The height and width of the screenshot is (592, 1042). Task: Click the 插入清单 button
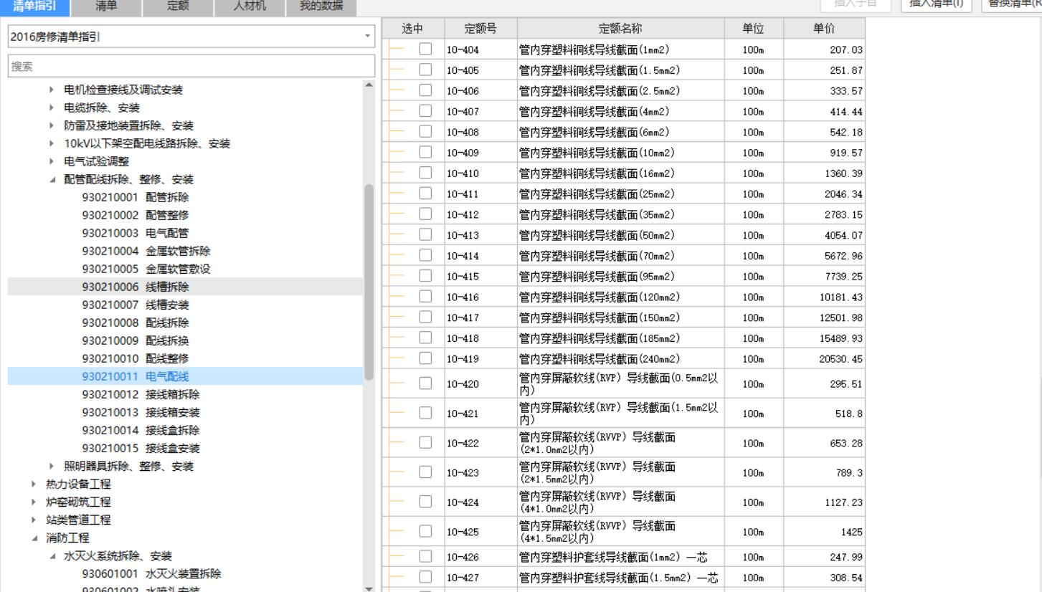point(936,4)
